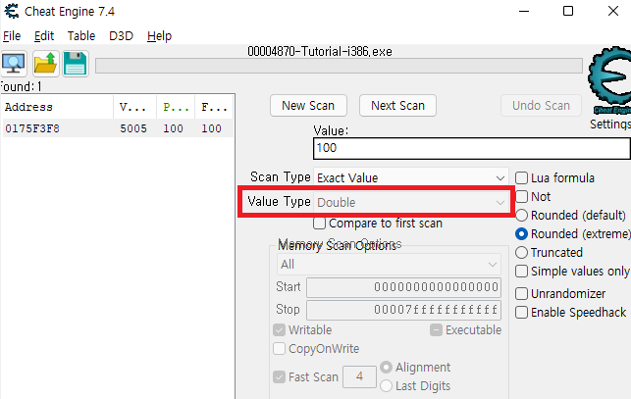Click the Cheat Engine logo for settings
Screen dimensions: 631x399
coord(609,81)
